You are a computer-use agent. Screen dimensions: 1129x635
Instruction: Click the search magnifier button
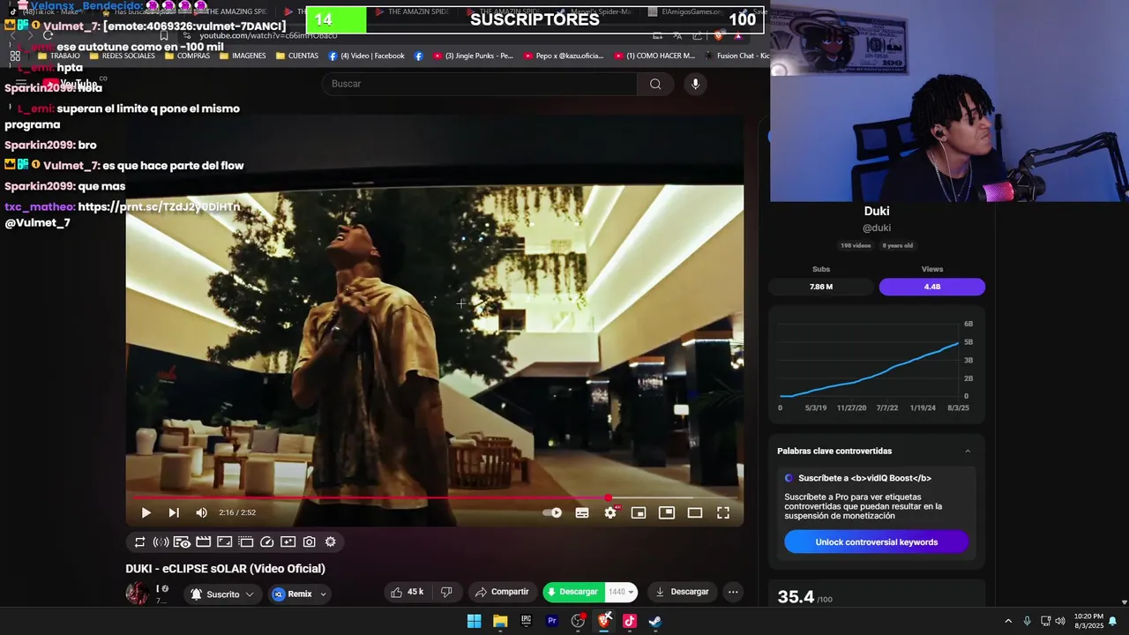pyautogui.click(x=655, y=84)
